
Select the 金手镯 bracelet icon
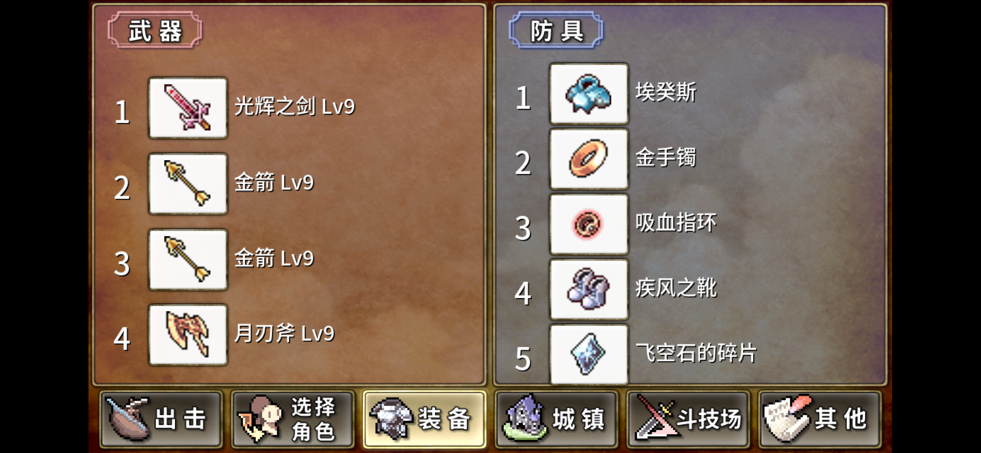click(589, 159)
